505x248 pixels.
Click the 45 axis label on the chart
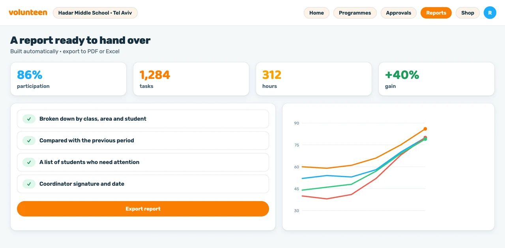[x=297, y=189]
